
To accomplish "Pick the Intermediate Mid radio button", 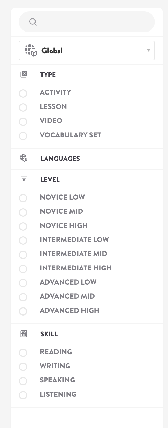I will point(23,255).
